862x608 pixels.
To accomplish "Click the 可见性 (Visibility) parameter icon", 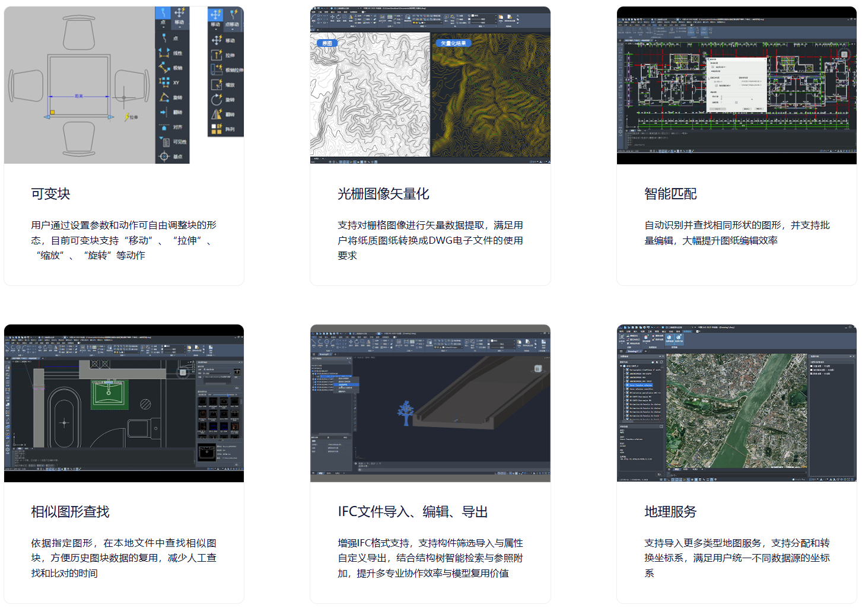I will pyautogui.click(x=164, y=142).
